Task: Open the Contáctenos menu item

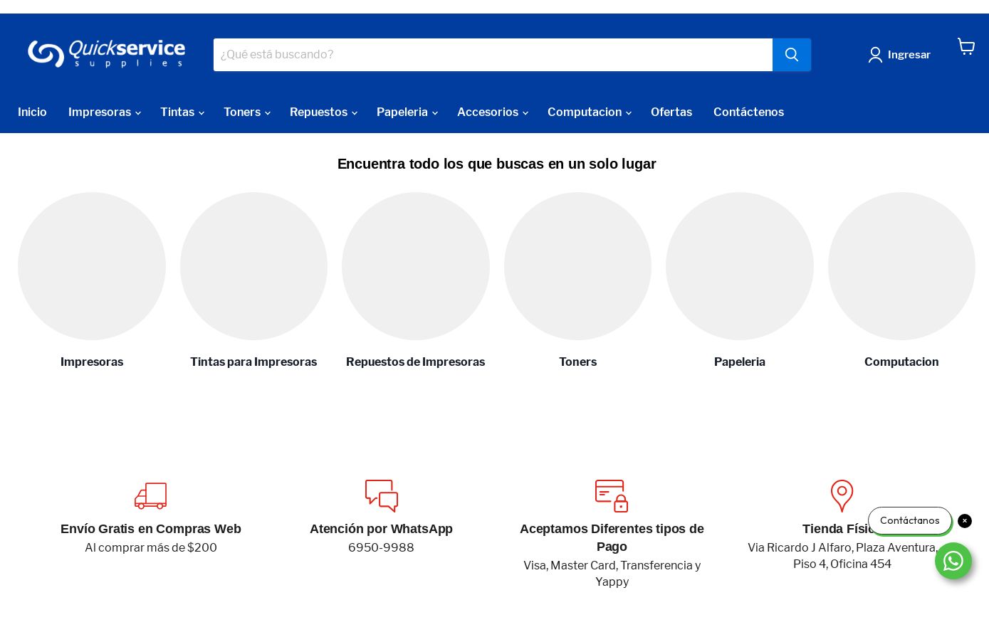Action: click(x=748, y=112)
